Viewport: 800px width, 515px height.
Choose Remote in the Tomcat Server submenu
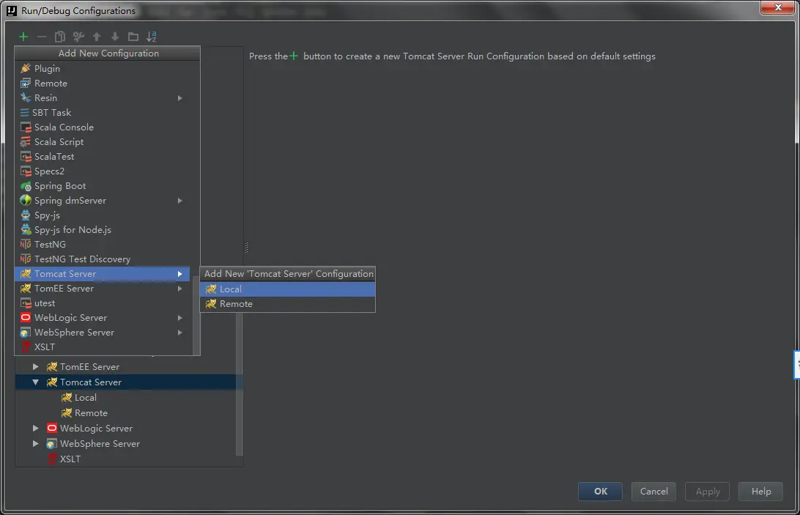288,304
